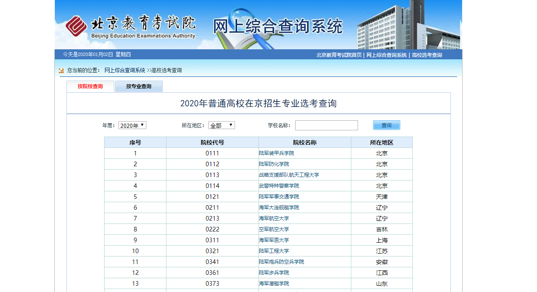The image size is (537, 292).
Task: Go to 网上综合查询系统 in top navigation
Action: pos(386,55)
